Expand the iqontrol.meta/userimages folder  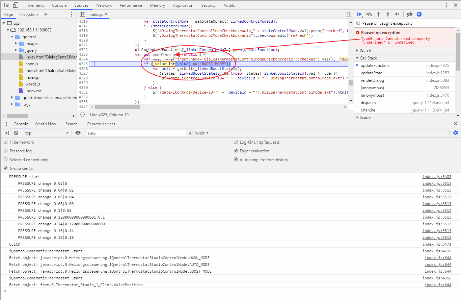[x=12, y=98]
